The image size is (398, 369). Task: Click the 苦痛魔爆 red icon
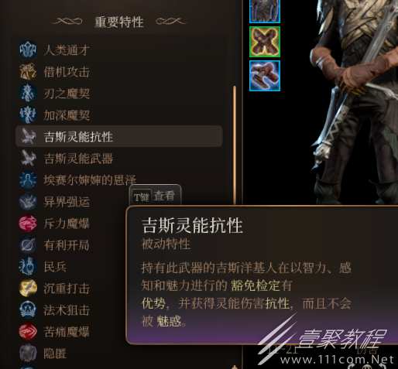(28, 331)
